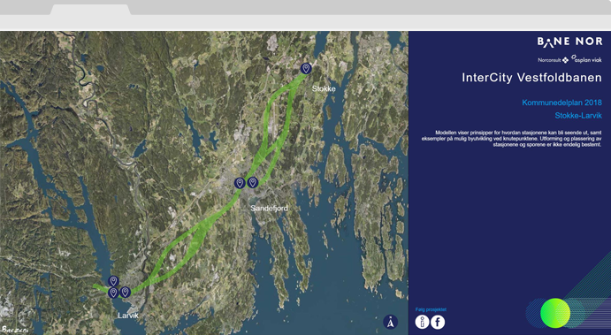This screenshot has width=611, height=335.
Task: Click the north arrow compass icon
Action: [x=391, y=322]
